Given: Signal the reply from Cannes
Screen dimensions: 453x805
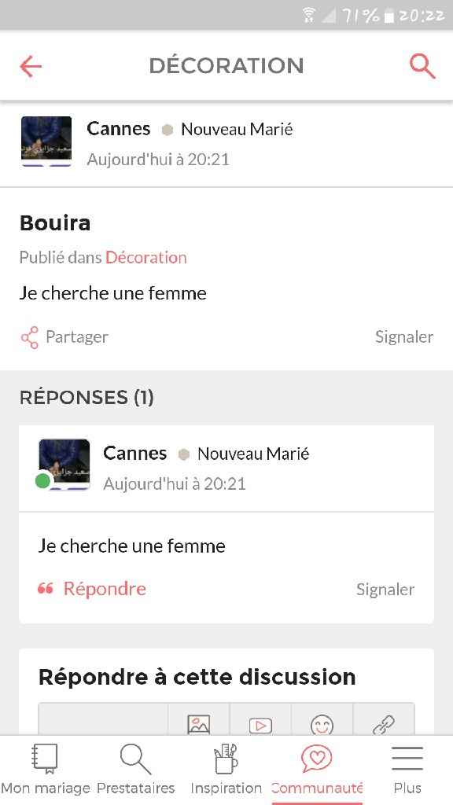Looking at the screenshot, I should (385, 588).
